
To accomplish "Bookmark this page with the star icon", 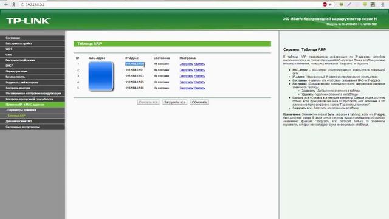I will pyautogui.click(x=330, y=4).
